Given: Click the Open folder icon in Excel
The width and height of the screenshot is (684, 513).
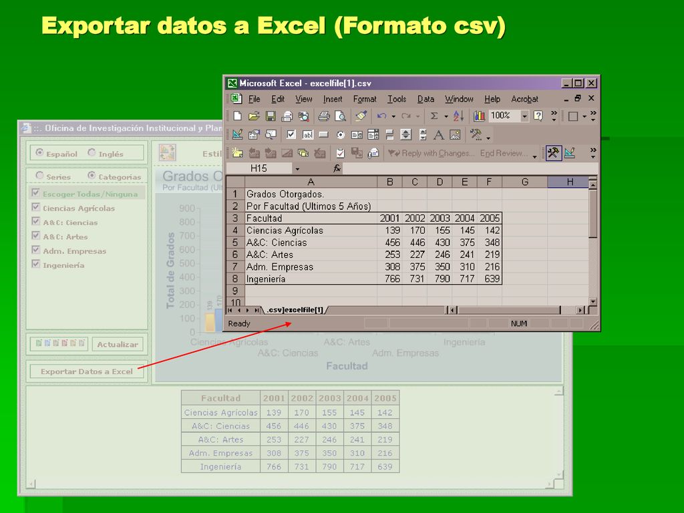Looking at the screenshot, I should (254, 116).
